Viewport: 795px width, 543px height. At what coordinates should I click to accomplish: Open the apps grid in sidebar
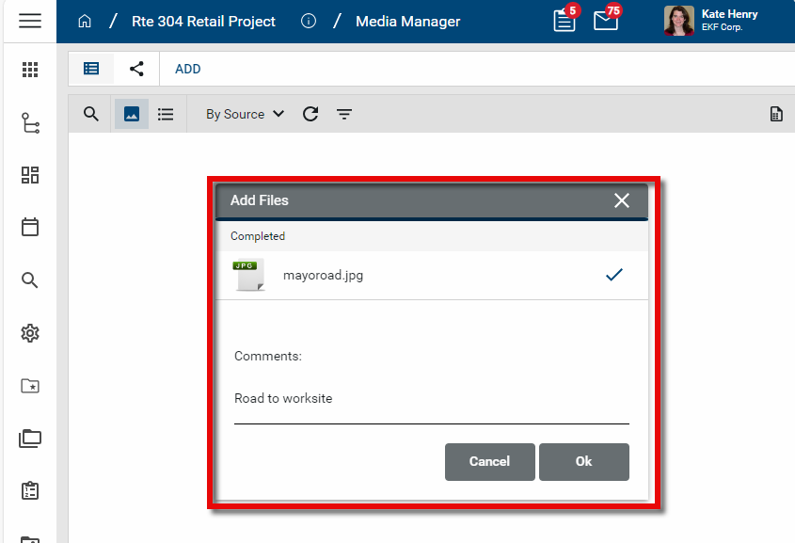30,70
